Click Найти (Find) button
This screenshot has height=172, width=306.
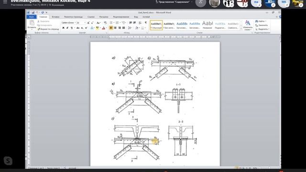[261, 21]
